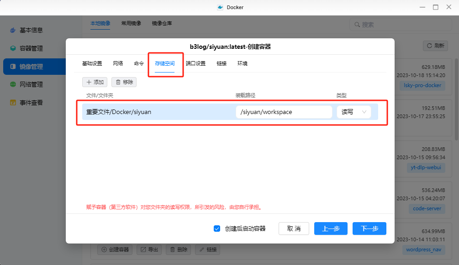Viewport: 459px width, 265px height.
Task: Open the 镜像仓库 tab
Action: point(162,23)
